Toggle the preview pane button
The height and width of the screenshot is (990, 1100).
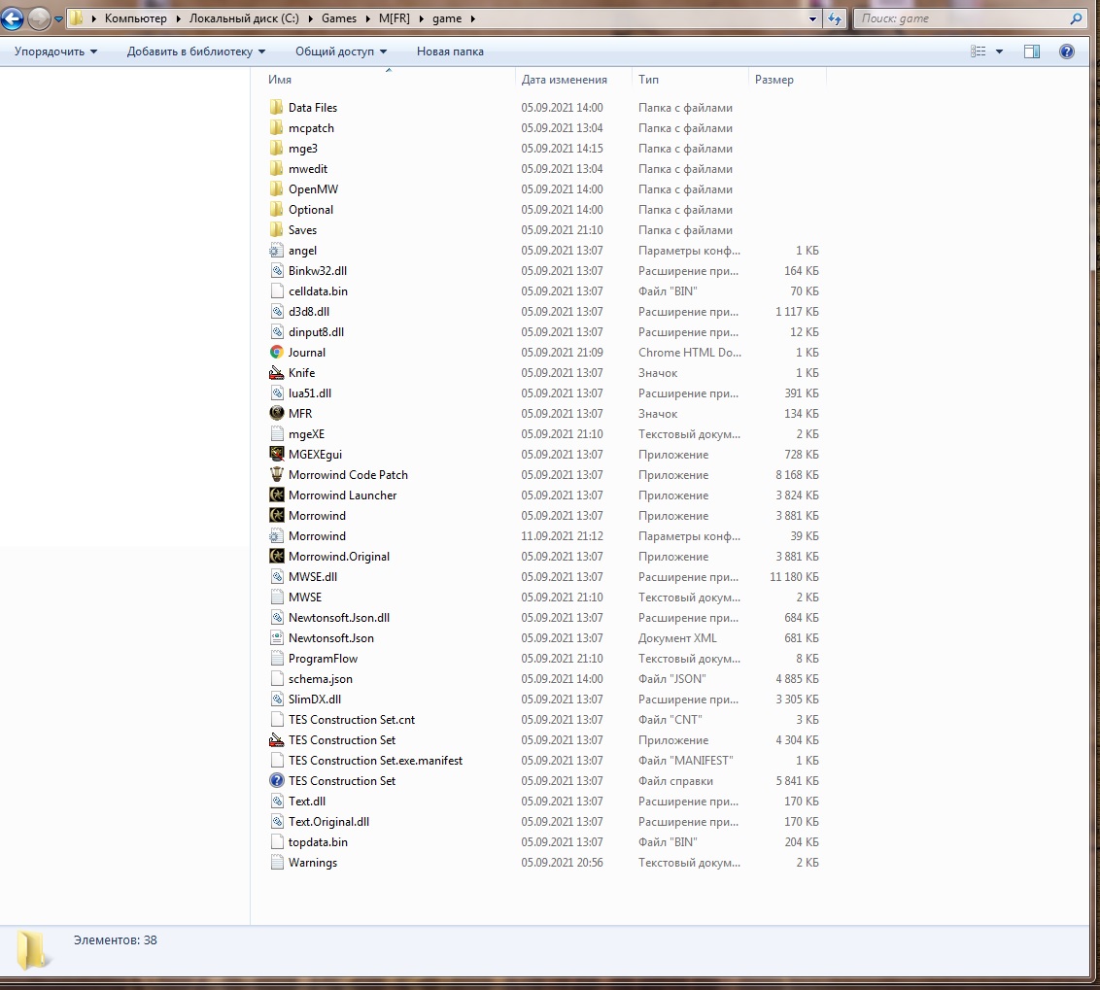(1032, 51)
